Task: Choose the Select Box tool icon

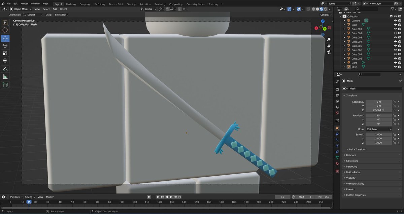Action: click(5, 23)
